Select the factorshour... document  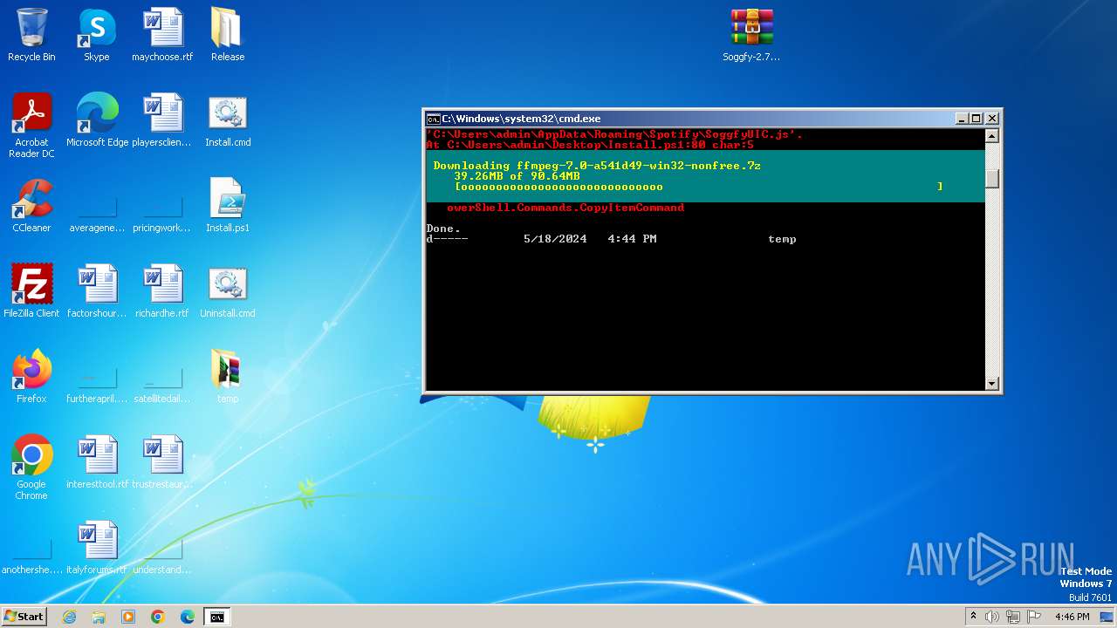point(97,291)
